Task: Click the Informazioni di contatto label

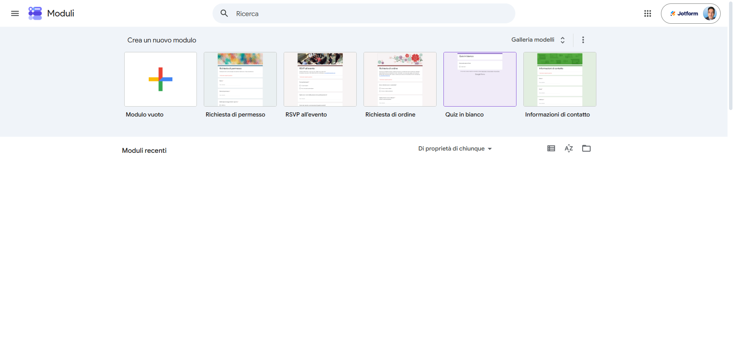Action: 557,115
